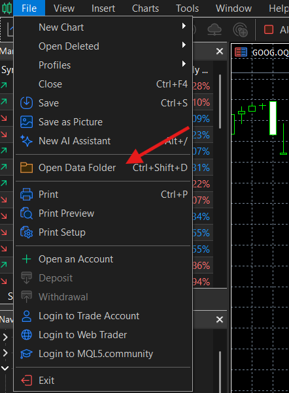The height and width of the screenshot is (393, 289).
Task: Click the red square Algo toolbar icon
Action: [x=269, y=29]
